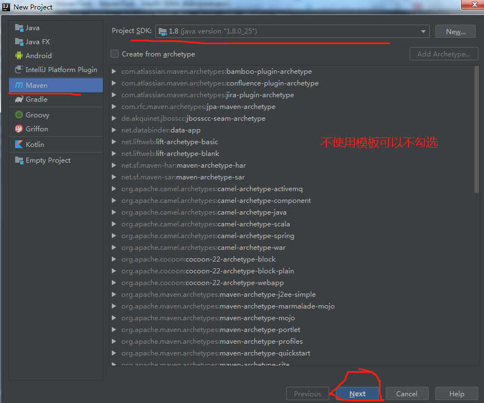This screenshot has height=403, width=484.
Task: Expand net.databinder data-app node
Action: click(x=114, y=130)
